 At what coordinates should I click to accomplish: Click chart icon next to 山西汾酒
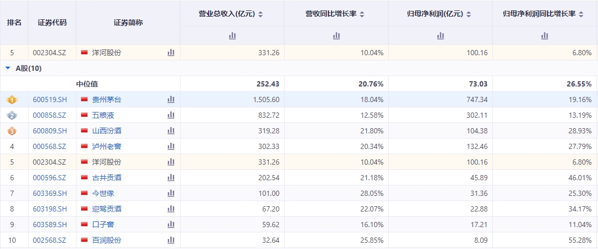(x=171, y=131)
